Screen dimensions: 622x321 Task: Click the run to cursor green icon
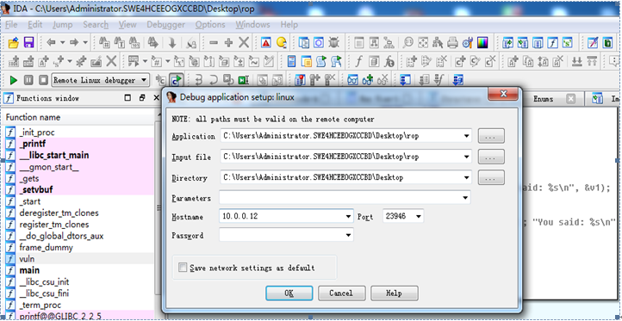pyautogui.click(x=243, y=80)
